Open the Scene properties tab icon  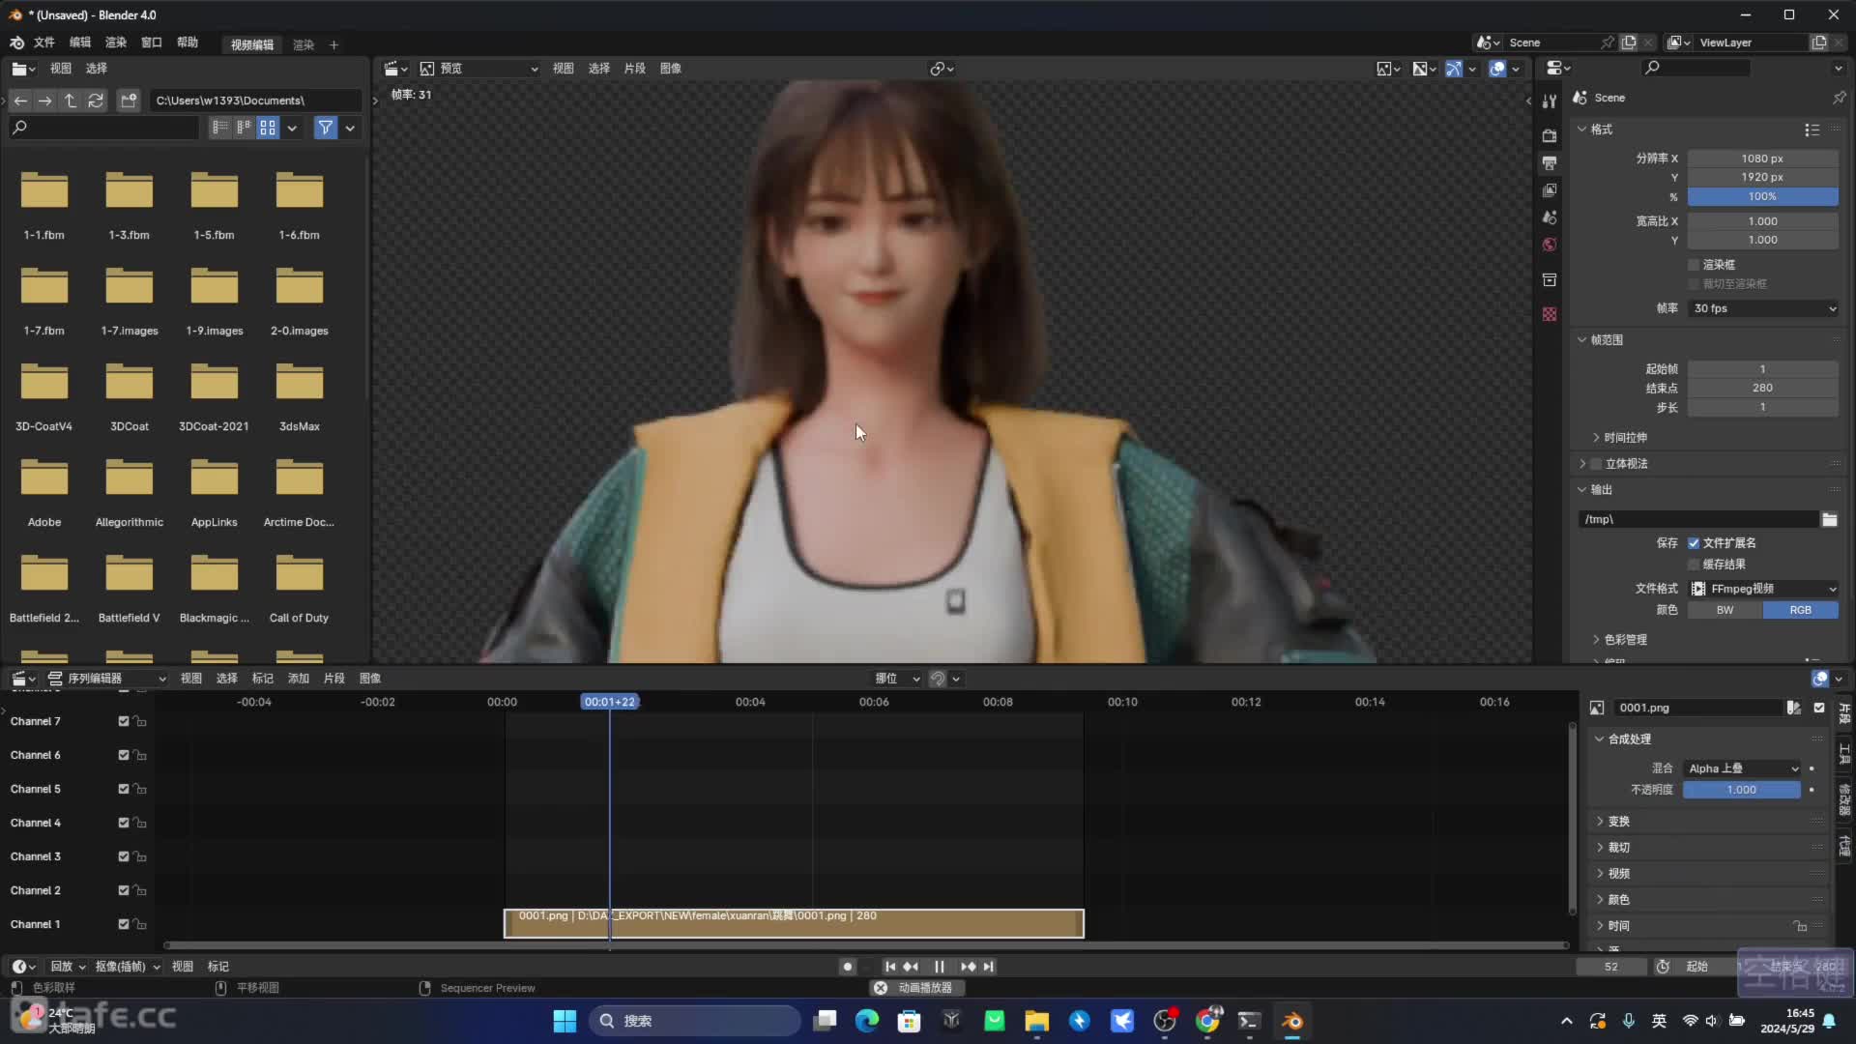point(1550,217)
